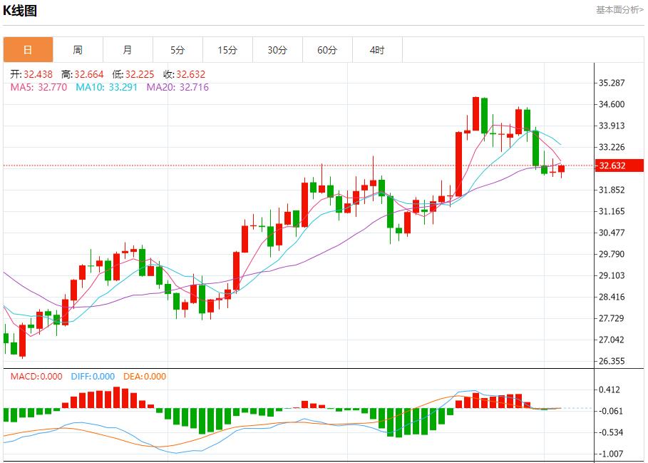Choose the 15分 timeframe tab
648x463 pixels.
tap(227, 50)
